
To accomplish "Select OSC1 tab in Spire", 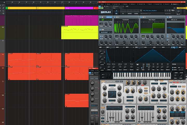I will coord(103,81).
